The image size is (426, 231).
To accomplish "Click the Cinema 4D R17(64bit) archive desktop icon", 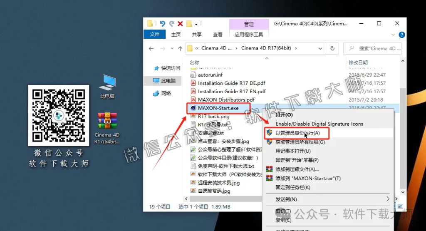I will [x=107, y=128].
